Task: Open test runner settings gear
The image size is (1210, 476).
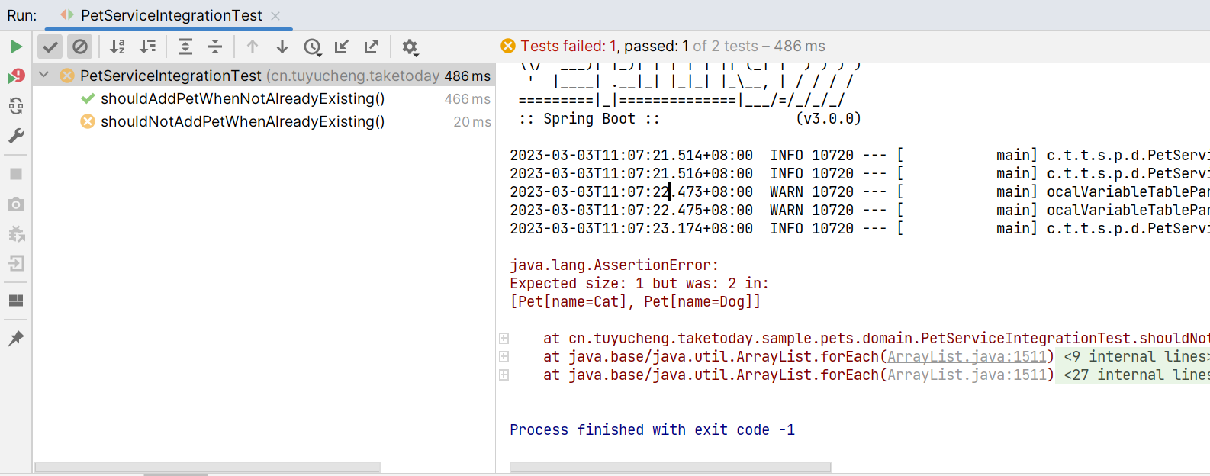Action: click(410, 47)
